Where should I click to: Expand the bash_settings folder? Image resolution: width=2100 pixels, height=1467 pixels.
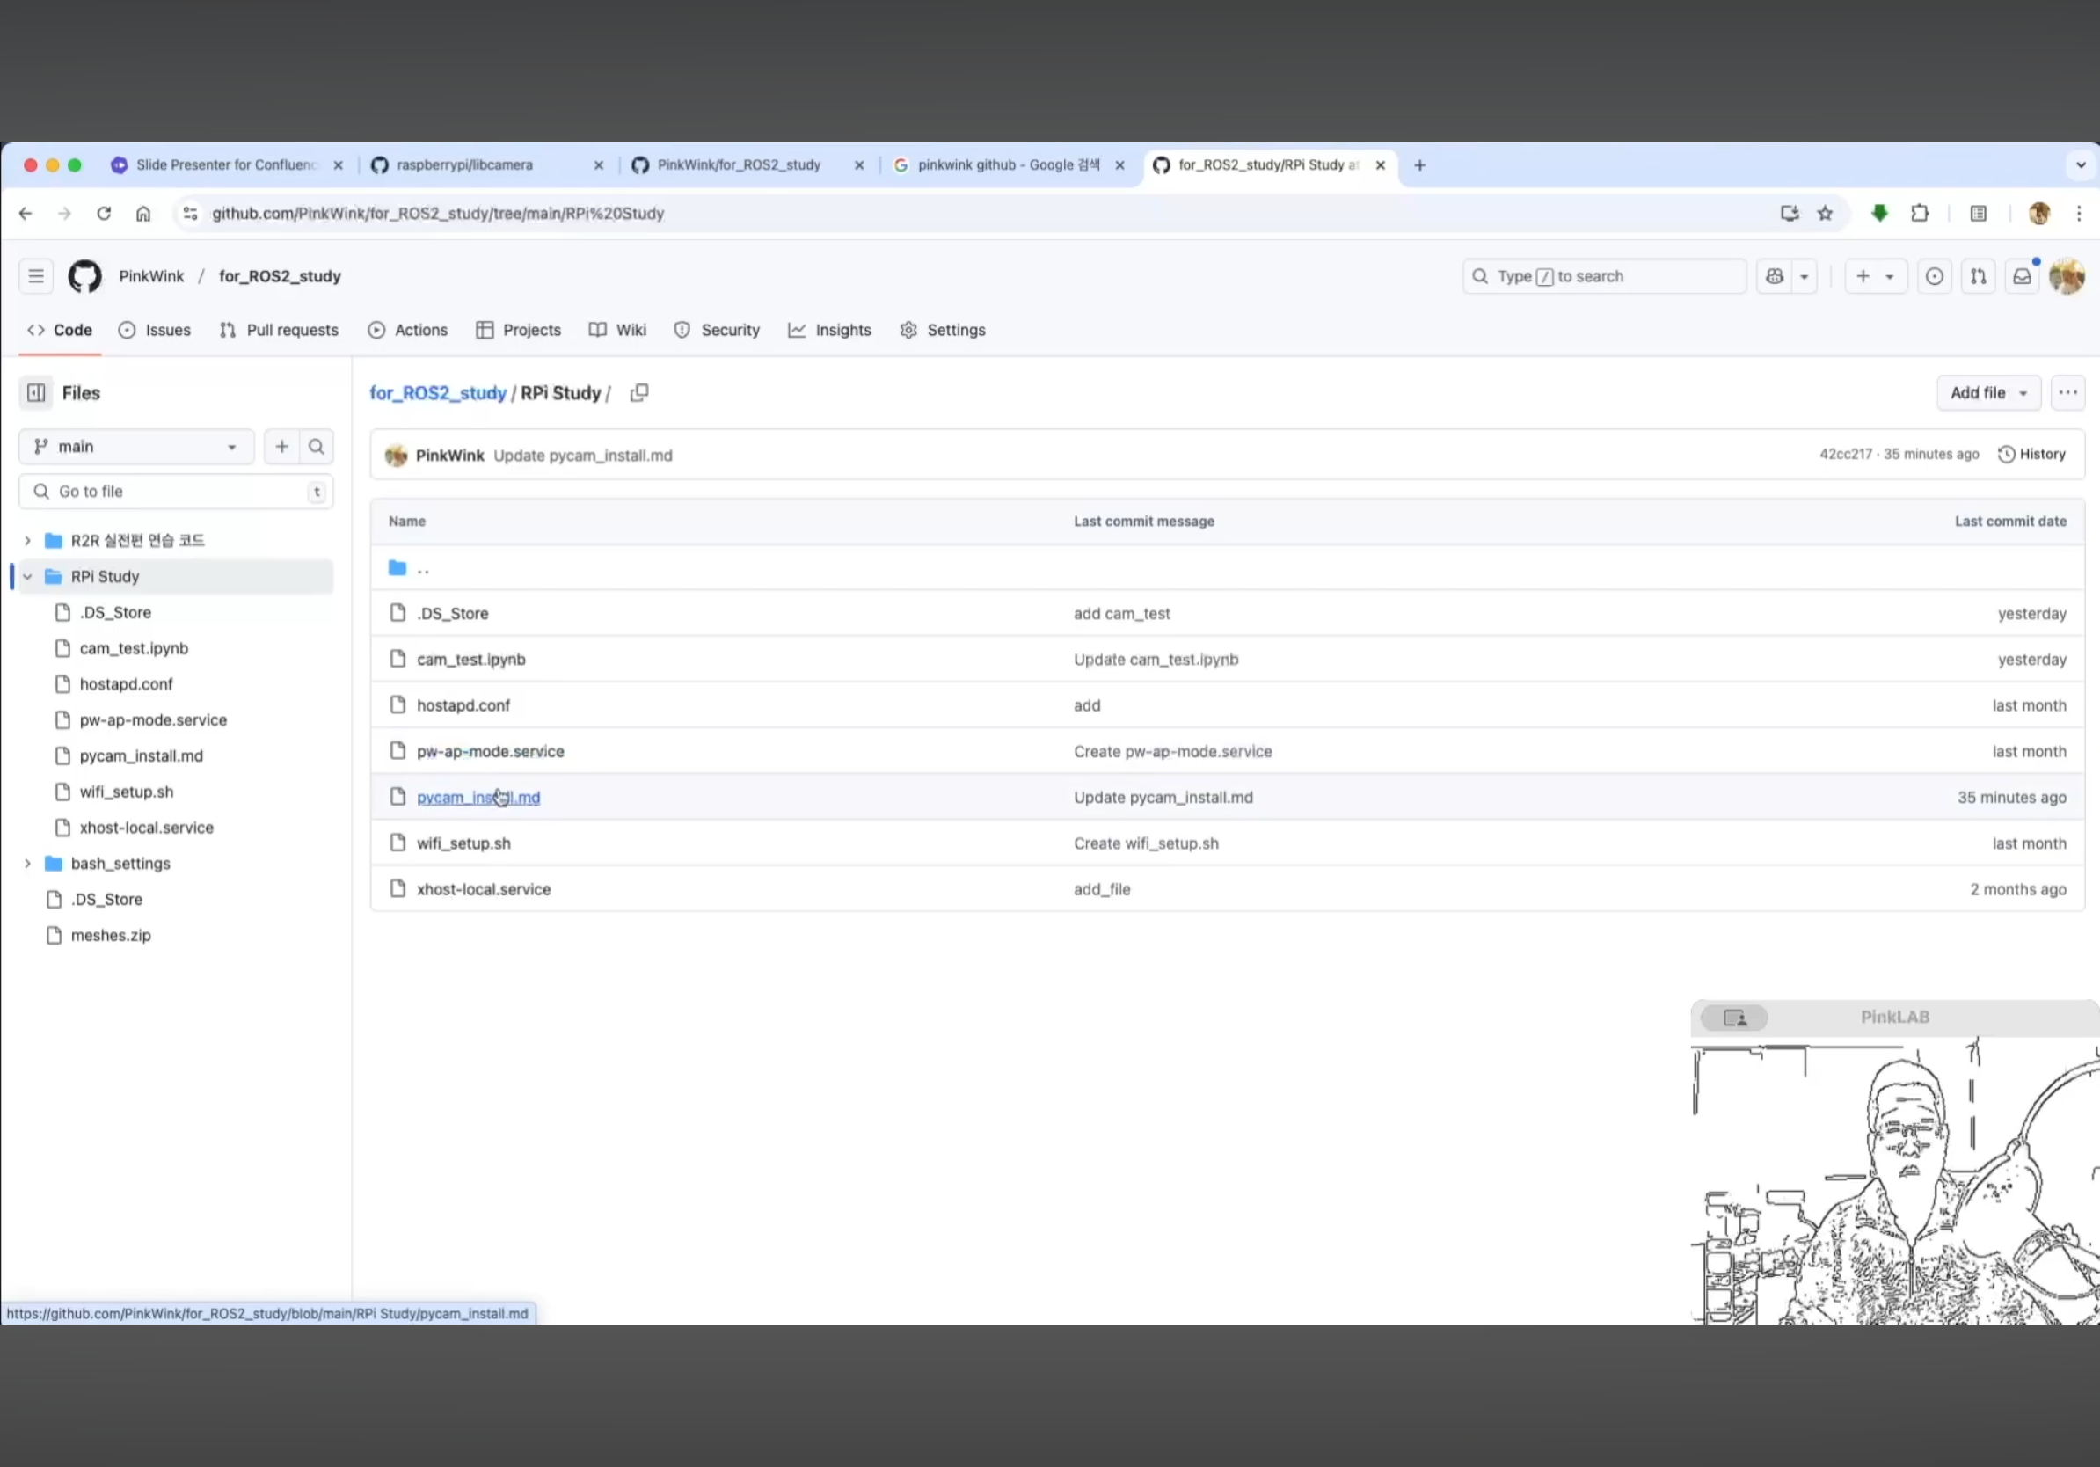coord(27,864)
